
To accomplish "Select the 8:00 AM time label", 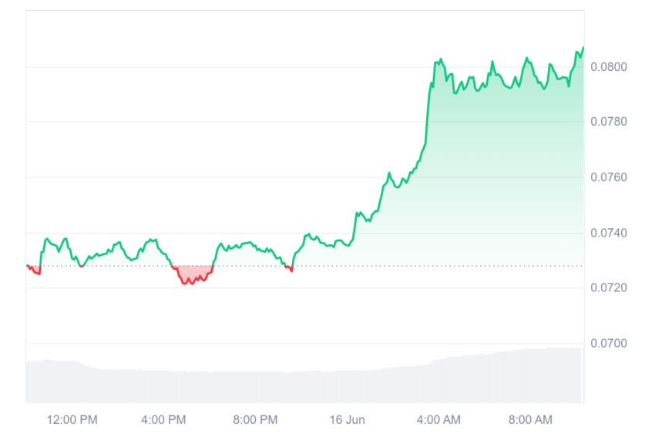I will (x=530, y=419).
